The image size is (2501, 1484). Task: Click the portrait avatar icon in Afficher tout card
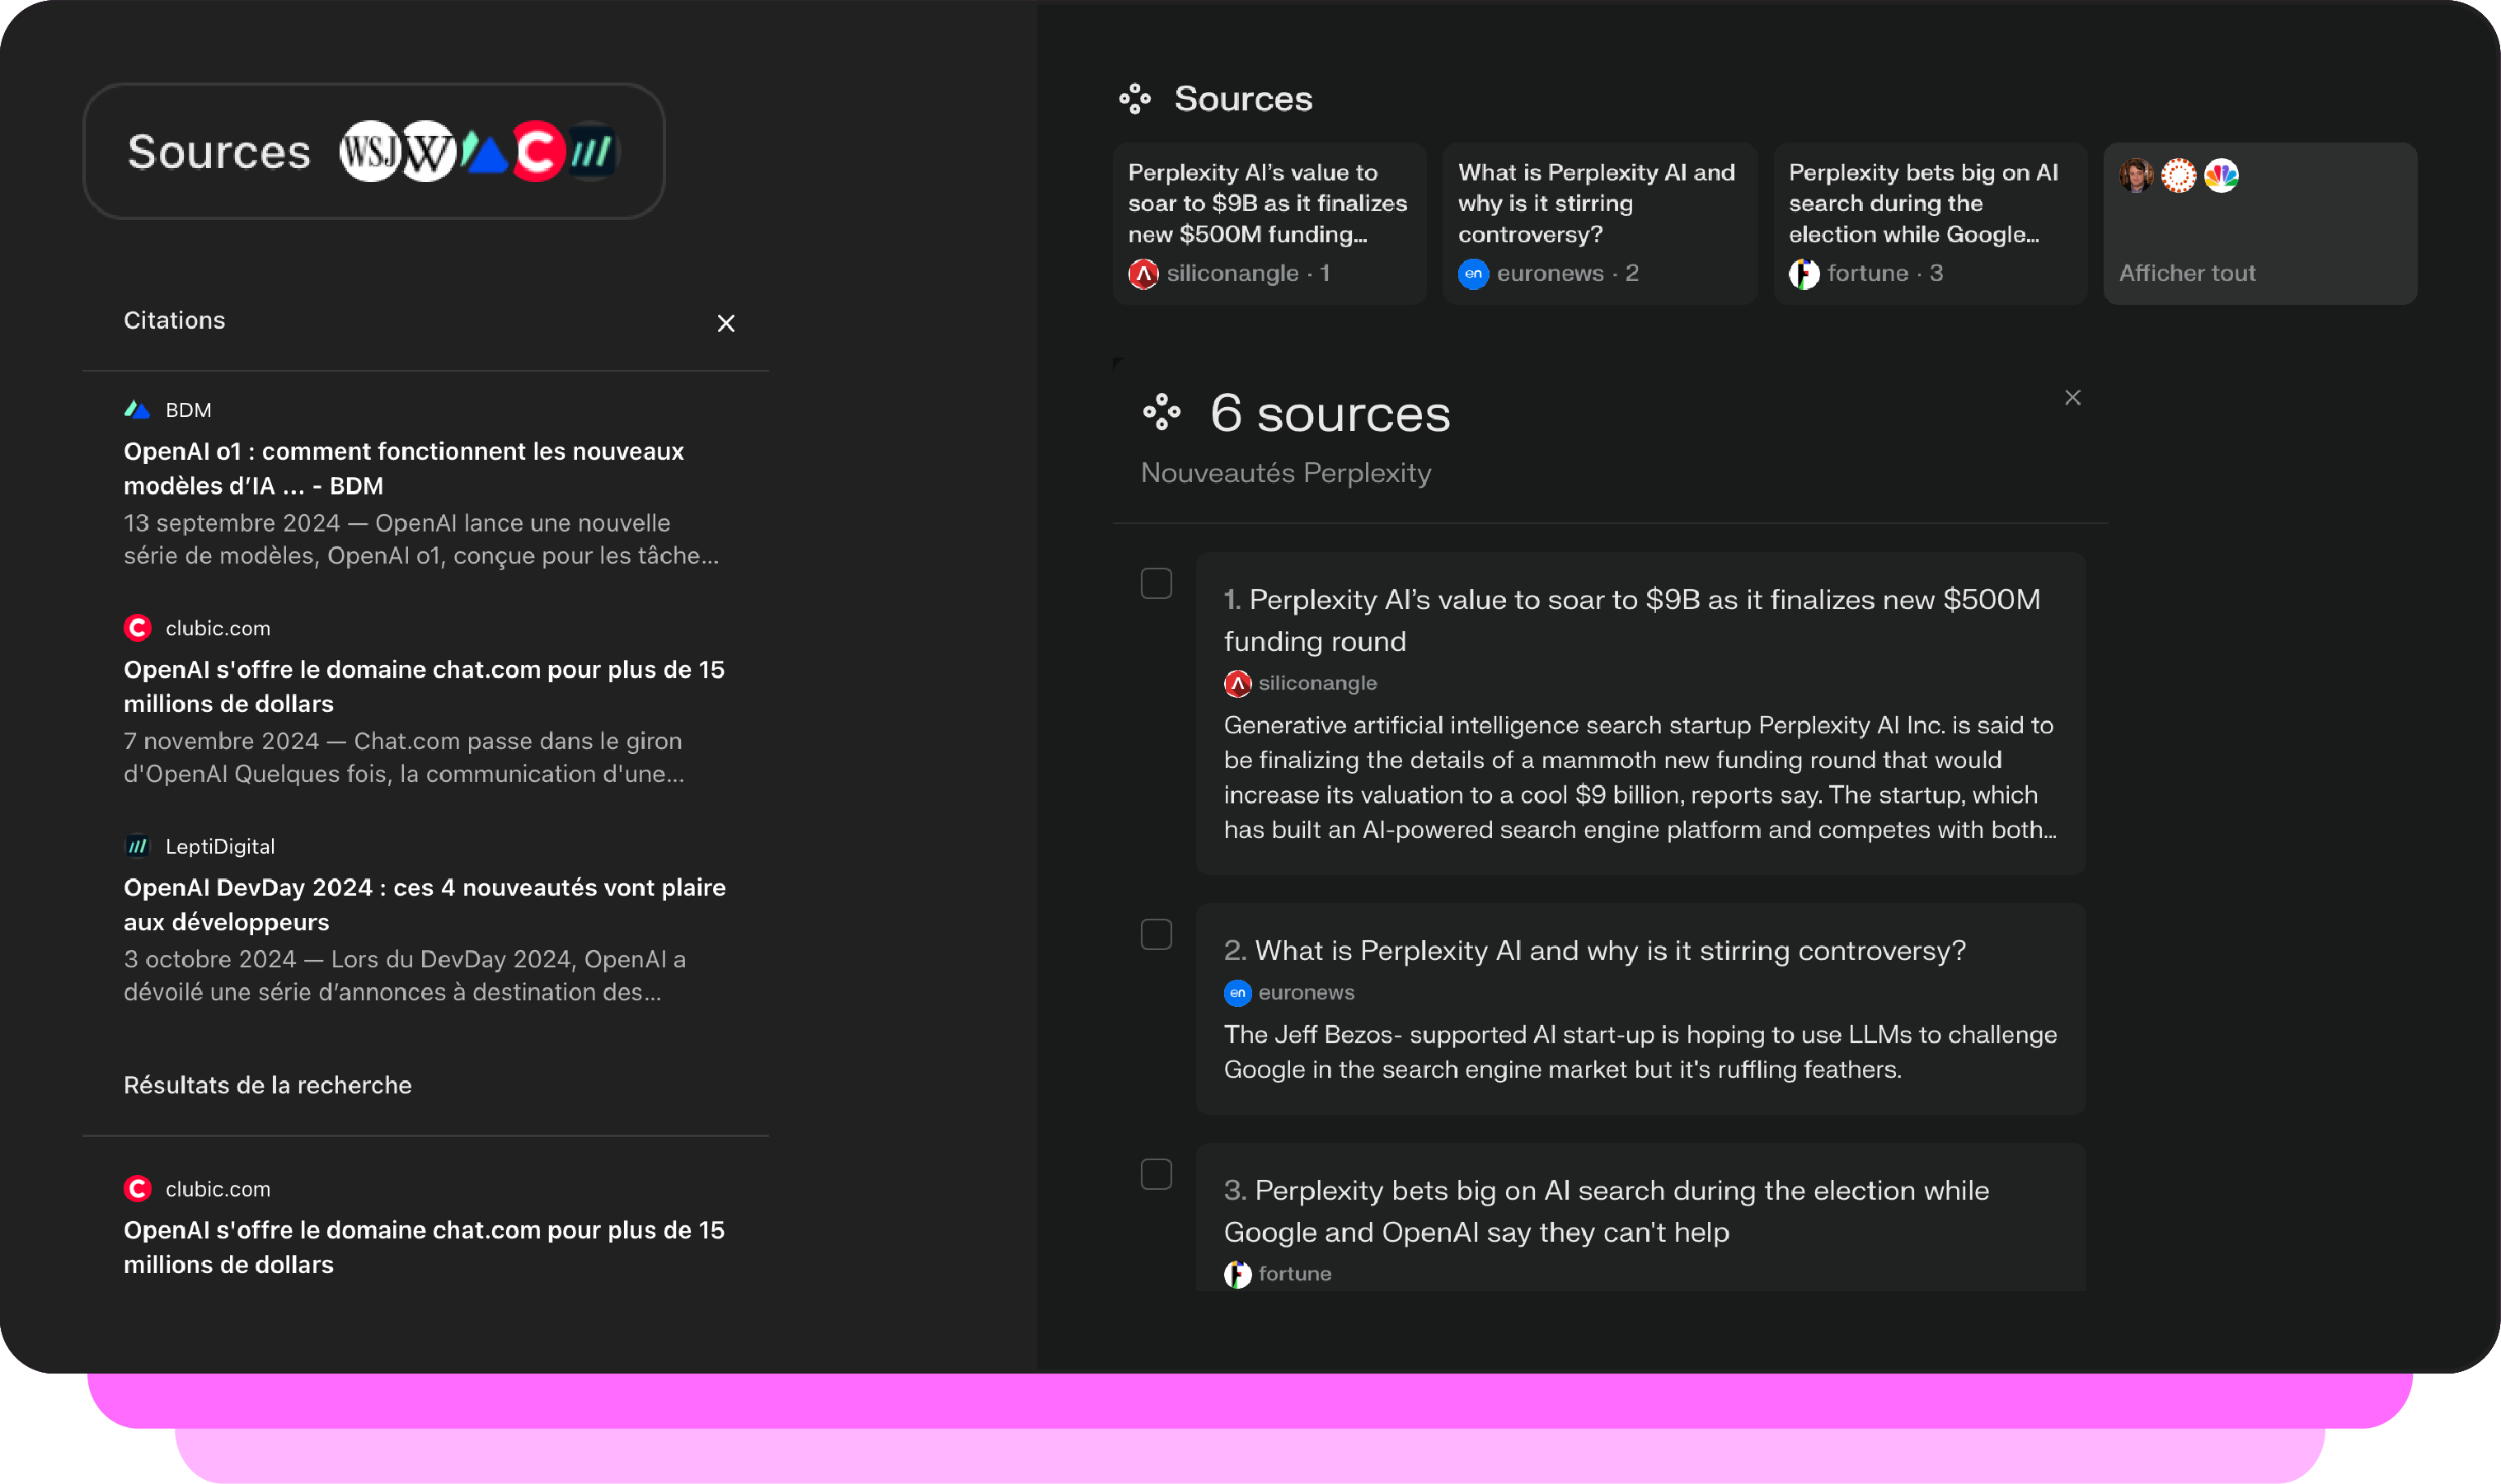2136,176
